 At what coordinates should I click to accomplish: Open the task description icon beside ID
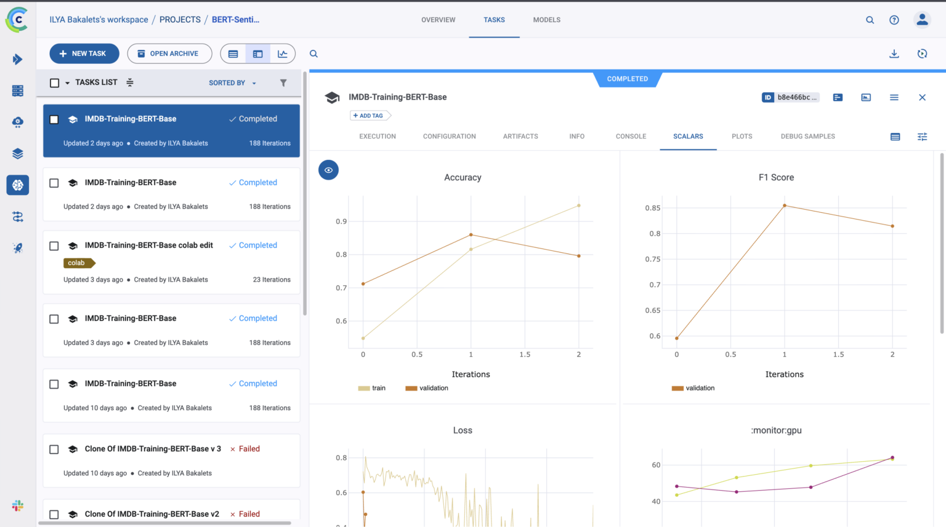tap(838, 97)
